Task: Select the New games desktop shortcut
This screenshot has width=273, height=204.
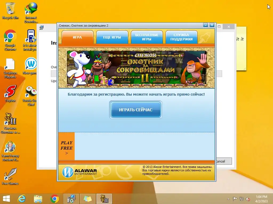Action: point(30,66)
